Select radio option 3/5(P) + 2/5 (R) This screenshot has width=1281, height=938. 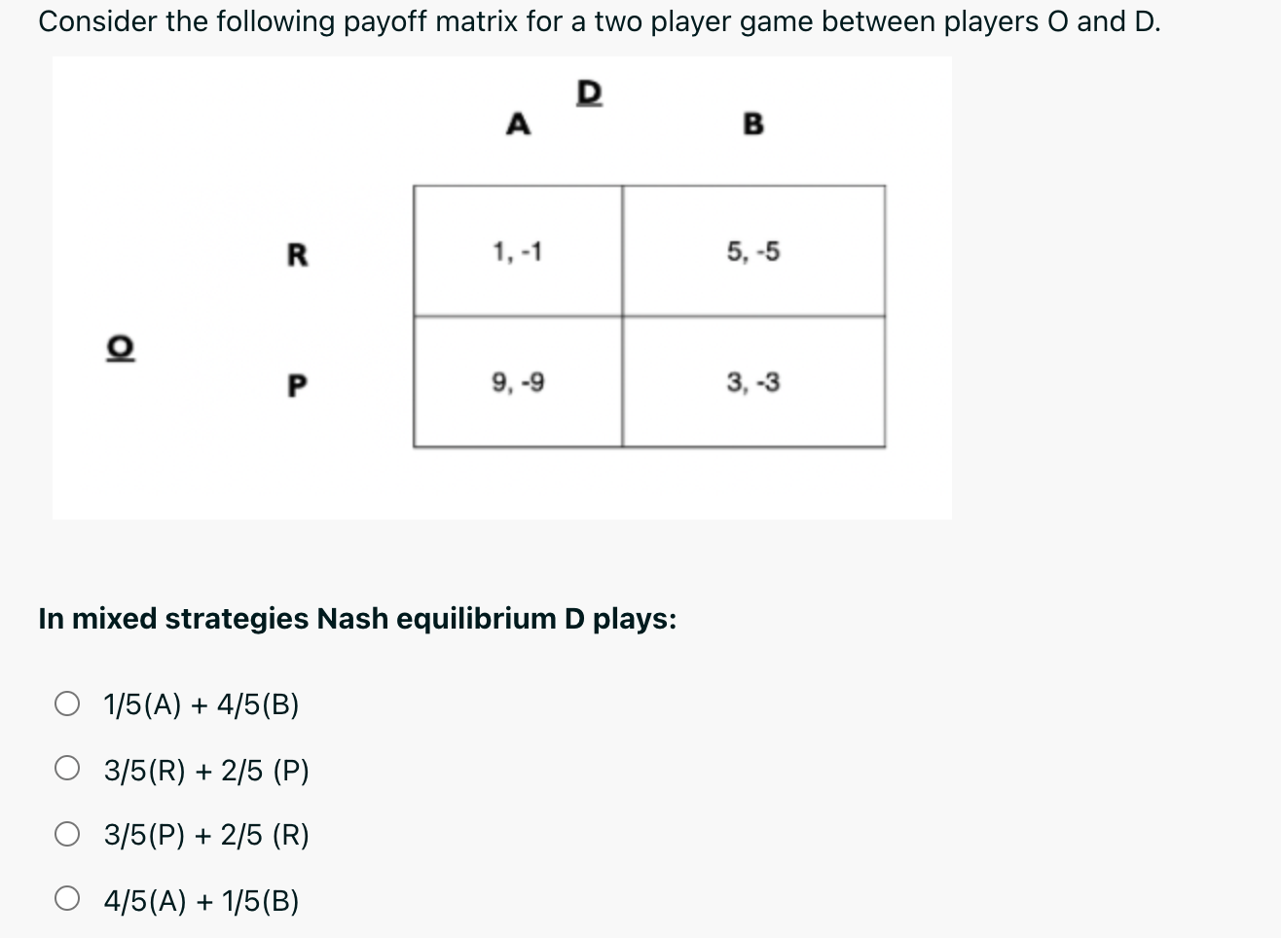(68, 834)
